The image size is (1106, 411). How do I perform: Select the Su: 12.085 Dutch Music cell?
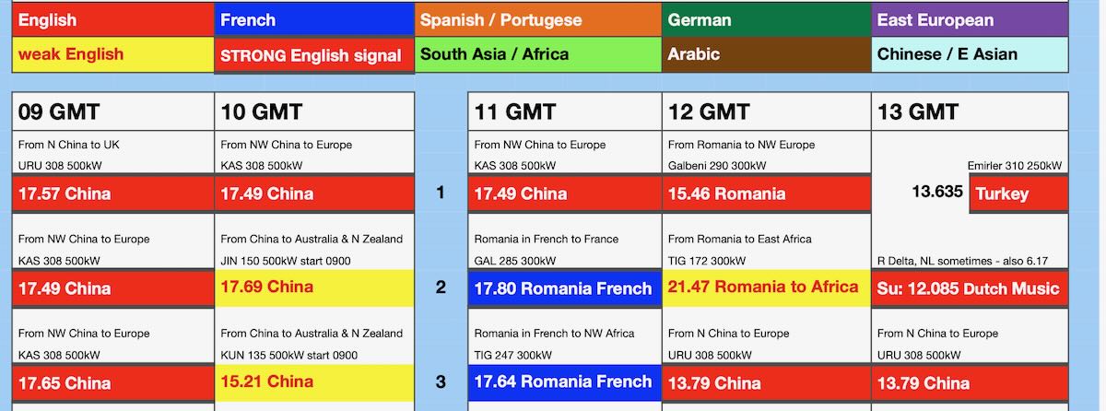[x=971, y=288]
